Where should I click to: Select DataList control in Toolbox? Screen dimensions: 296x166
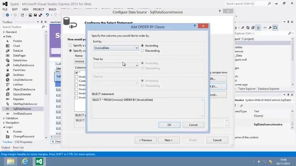(x=18, y=51)
